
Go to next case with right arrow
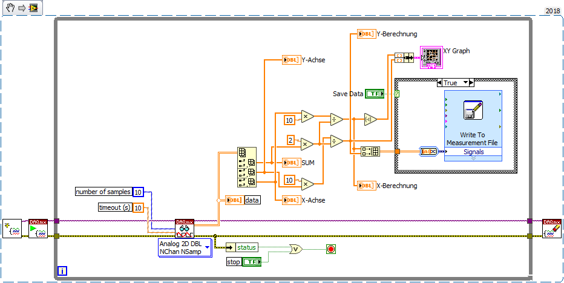coord(471,83)
